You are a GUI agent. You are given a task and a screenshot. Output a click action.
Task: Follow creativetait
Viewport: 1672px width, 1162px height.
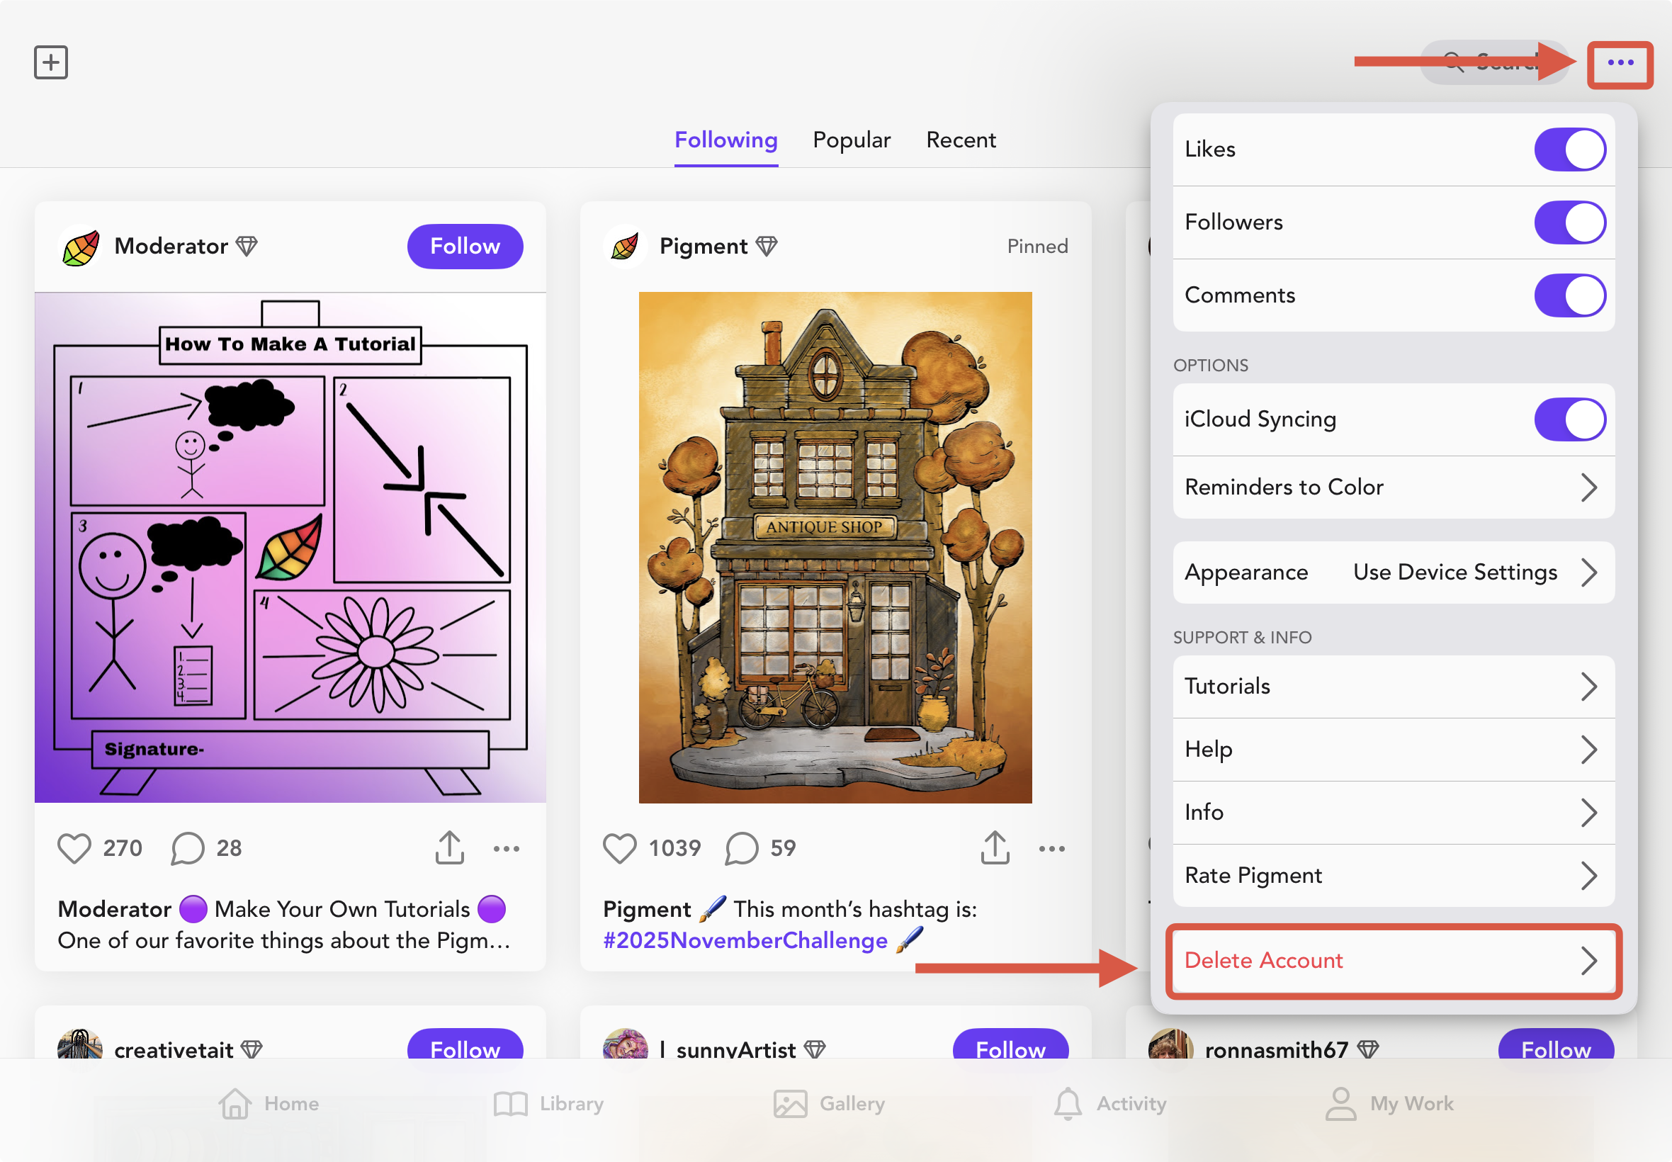pyautogui.click(x=465, y=1044)
